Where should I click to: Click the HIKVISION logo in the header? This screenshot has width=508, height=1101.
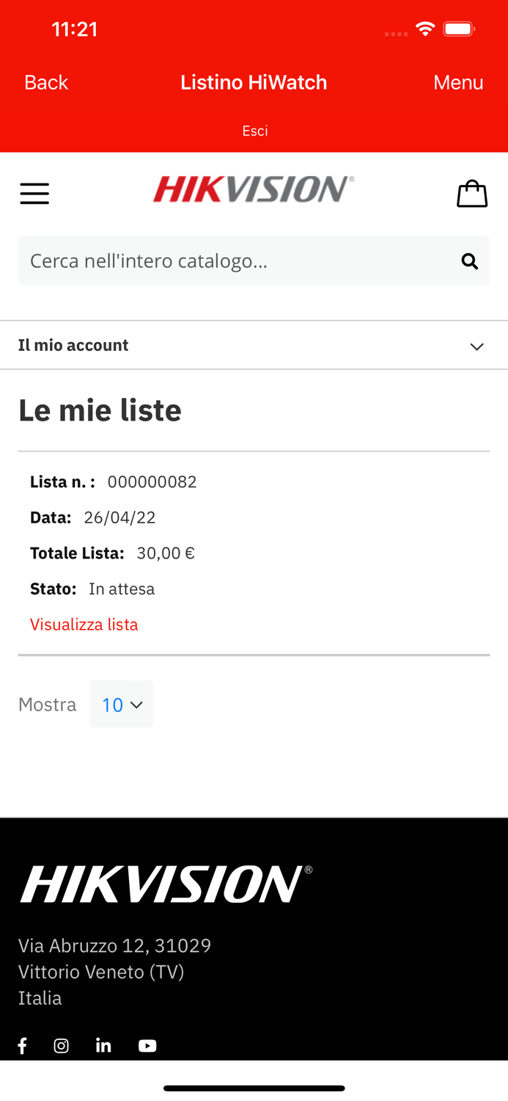[254, 189]
